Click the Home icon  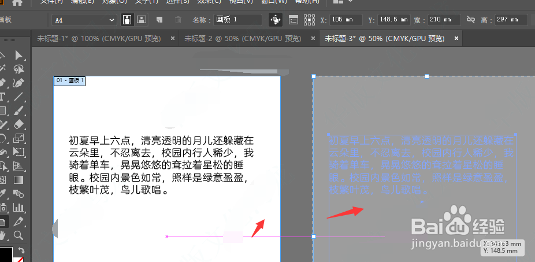pos(17,2)
